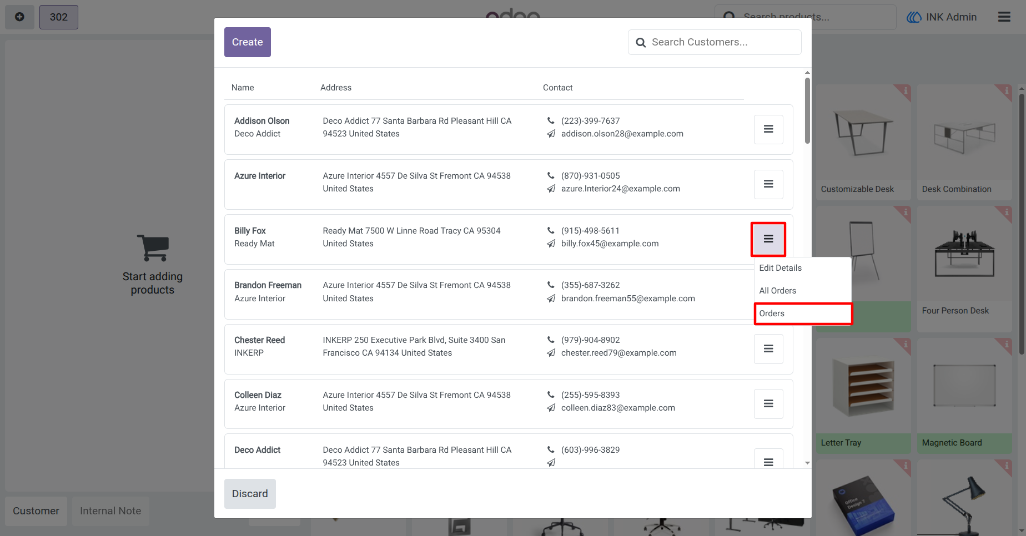Show info for Desk Combination via corner icon
The image size is (1026, 536).
click(x=1005, y=91)
